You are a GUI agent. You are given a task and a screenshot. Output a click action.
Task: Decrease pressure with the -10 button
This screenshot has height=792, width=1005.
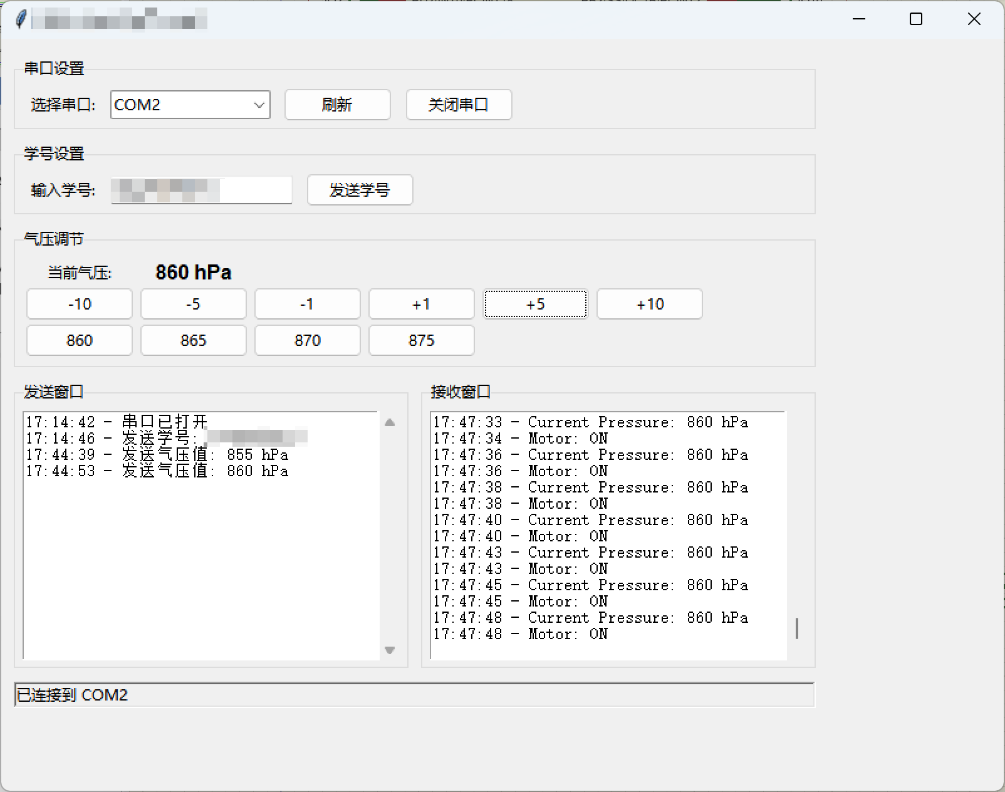click(x=80, y=305)
